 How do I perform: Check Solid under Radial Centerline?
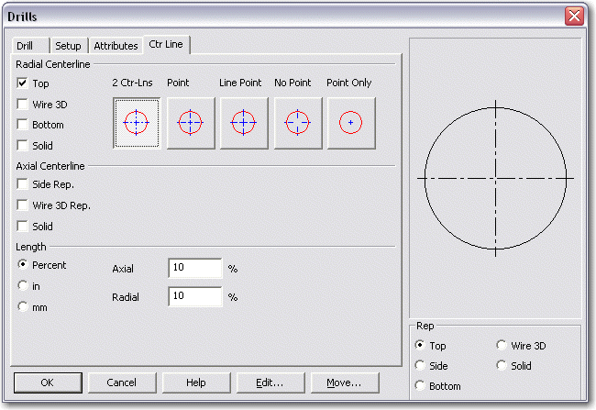pyautogui.click(x=22, y=145)
